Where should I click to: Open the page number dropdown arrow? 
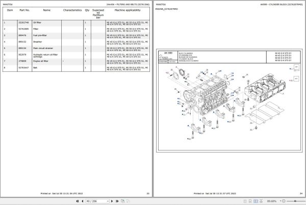click(108, 201)
